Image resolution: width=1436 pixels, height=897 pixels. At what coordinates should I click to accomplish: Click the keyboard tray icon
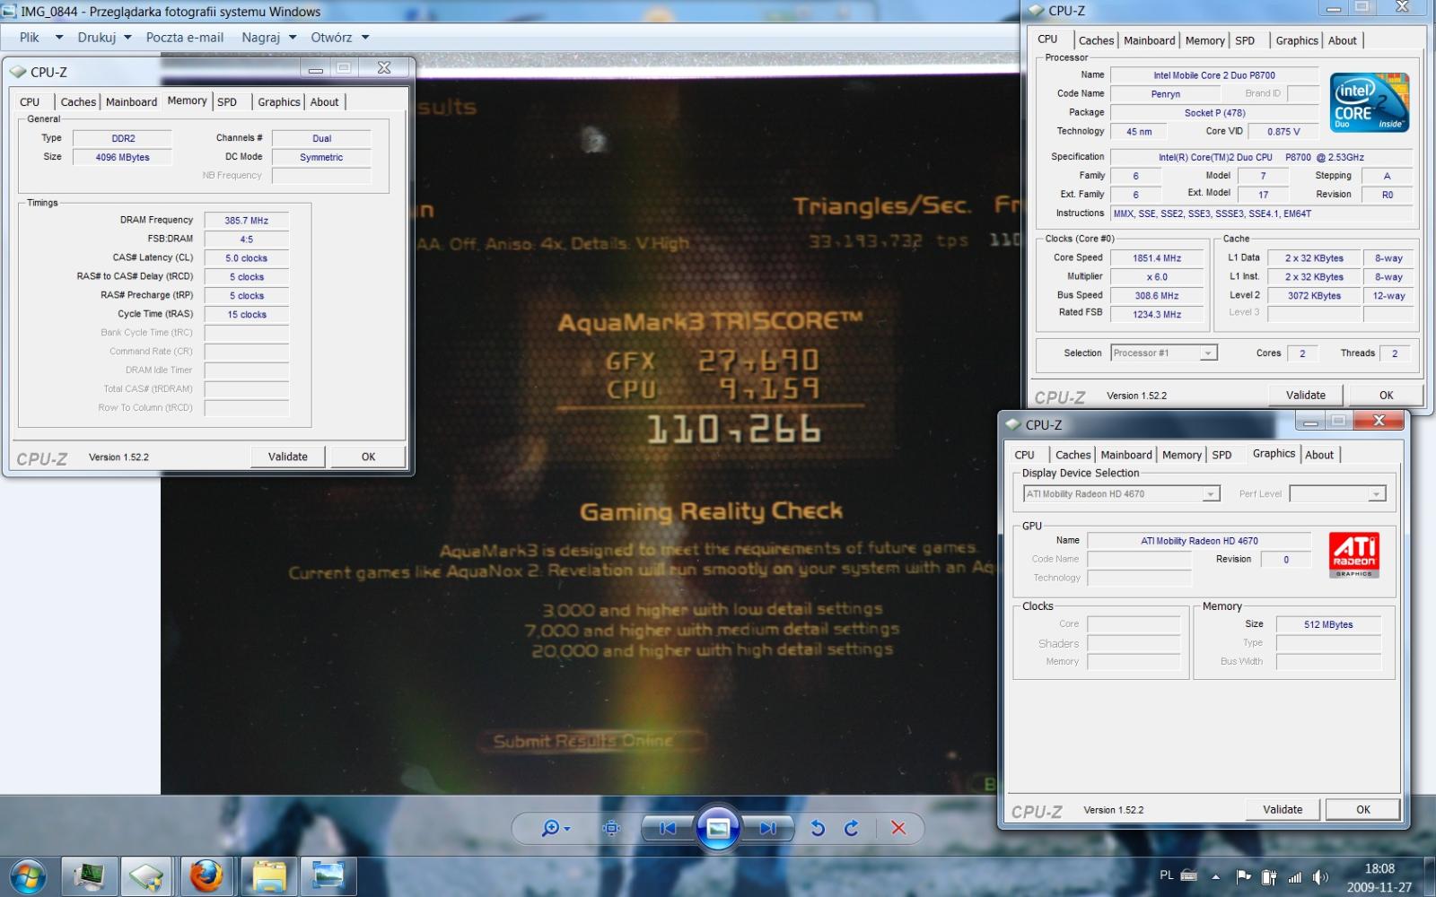1189,875
